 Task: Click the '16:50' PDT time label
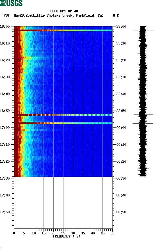(x=5, y=111)
